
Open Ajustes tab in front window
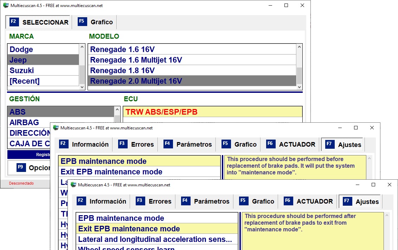click(360, 201)
